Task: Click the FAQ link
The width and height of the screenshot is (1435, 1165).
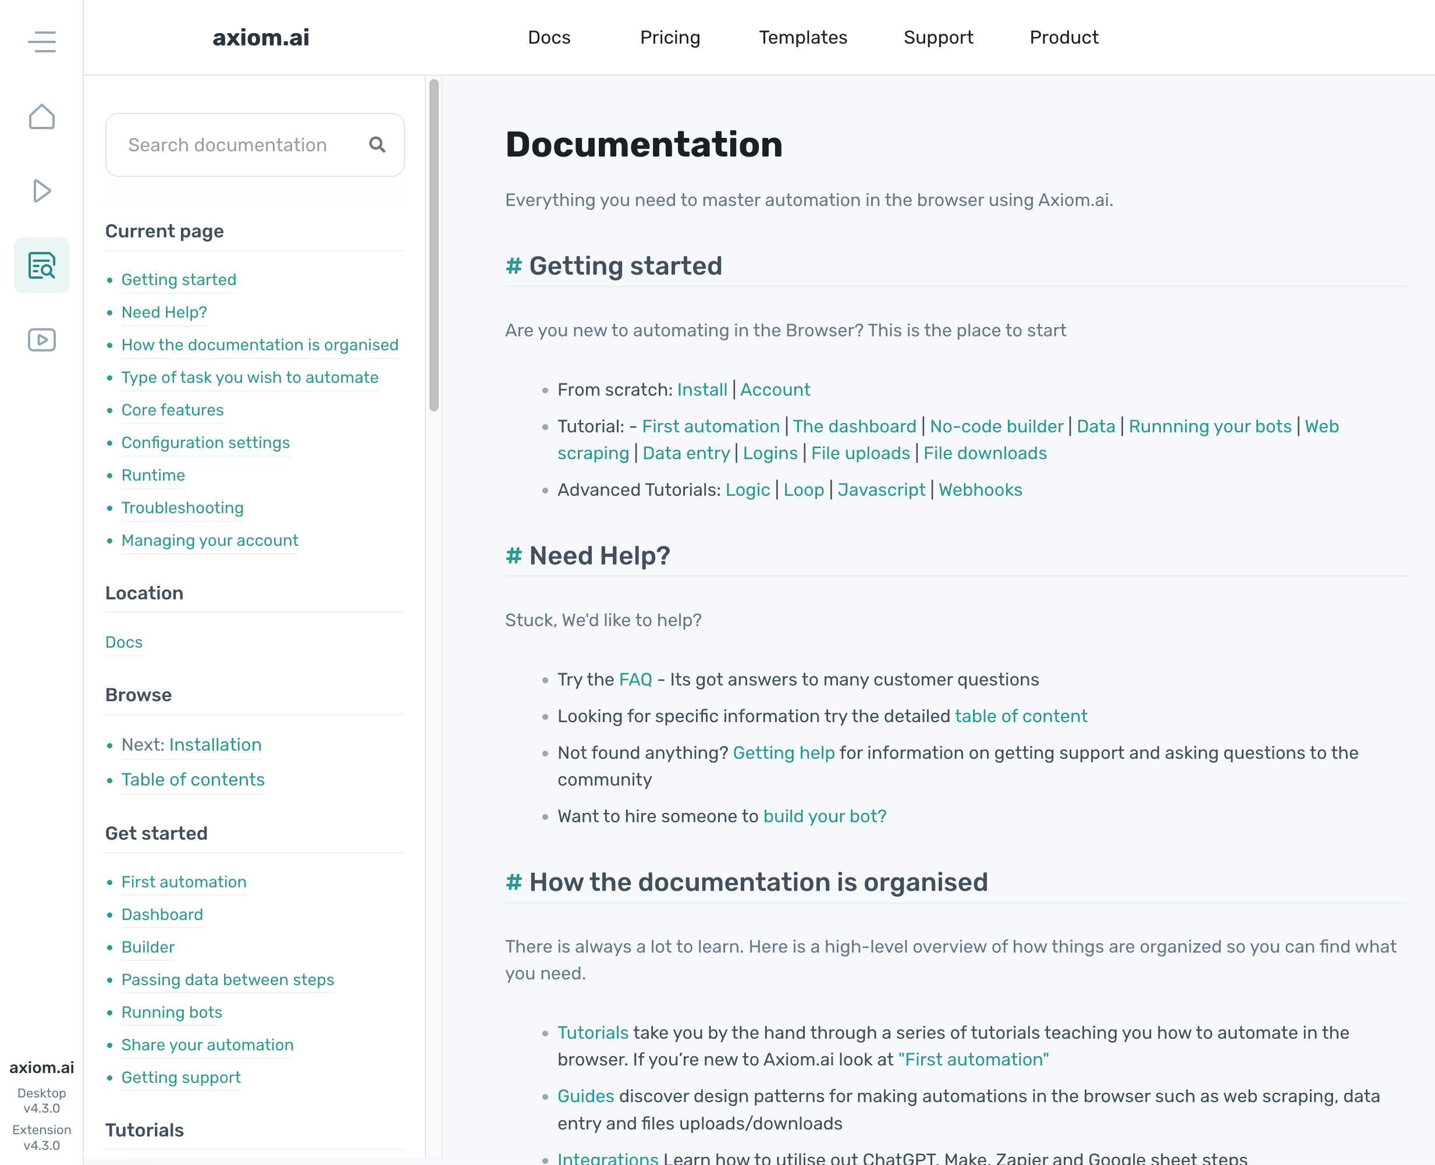Action: pos(635,679)
